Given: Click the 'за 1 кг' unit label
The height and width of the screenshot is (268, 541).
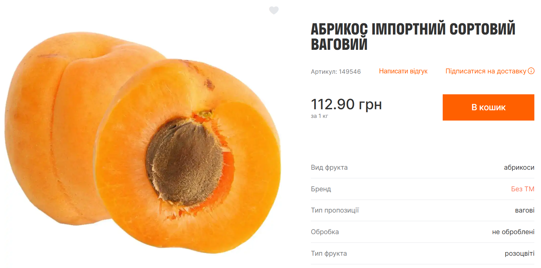Looking at the screenshot, I should click(x=319, y=116).
